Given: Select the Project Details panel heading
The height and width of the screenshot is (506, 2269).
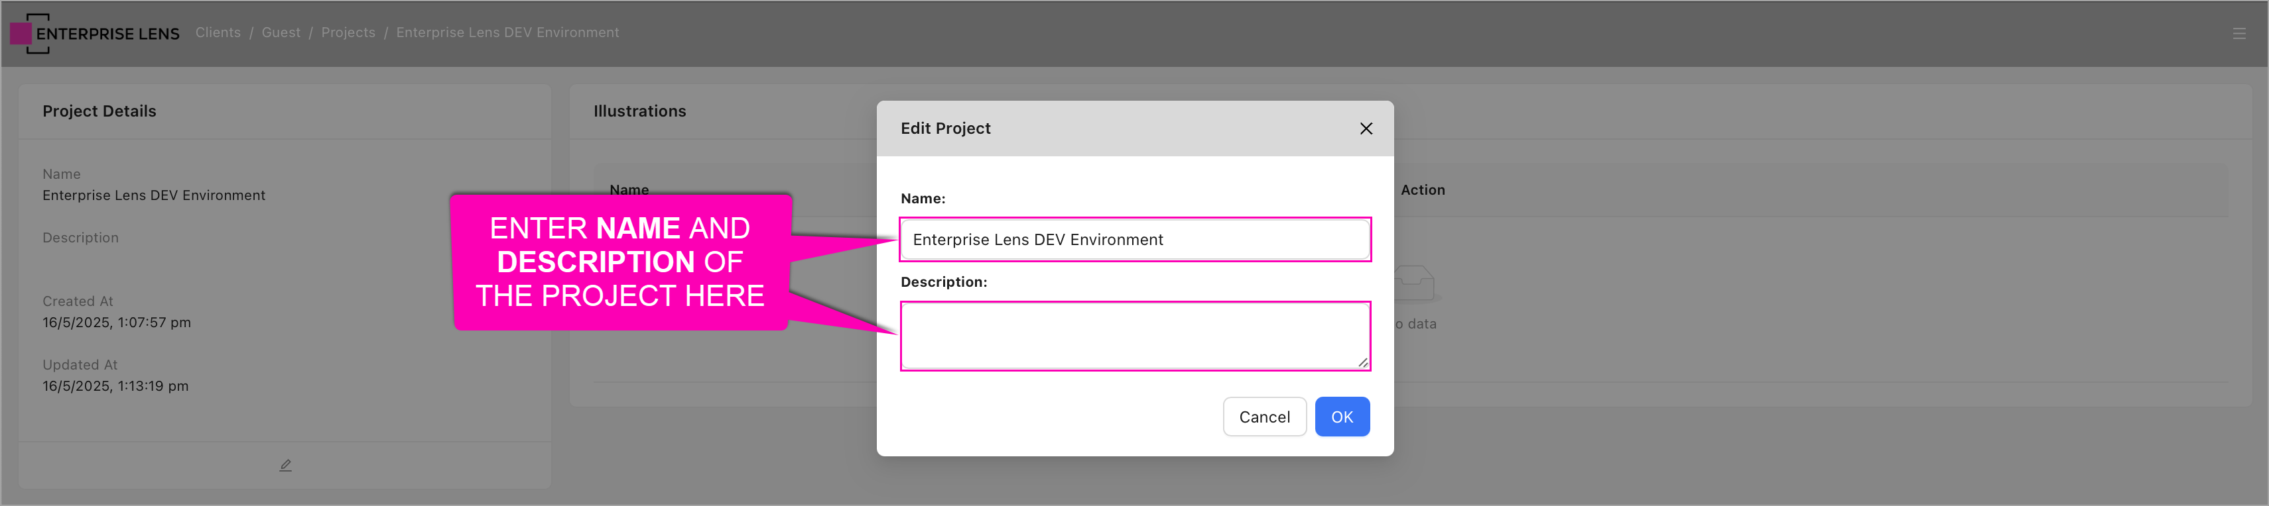Looking at the screenshot, I should click(x=99, y=111).
